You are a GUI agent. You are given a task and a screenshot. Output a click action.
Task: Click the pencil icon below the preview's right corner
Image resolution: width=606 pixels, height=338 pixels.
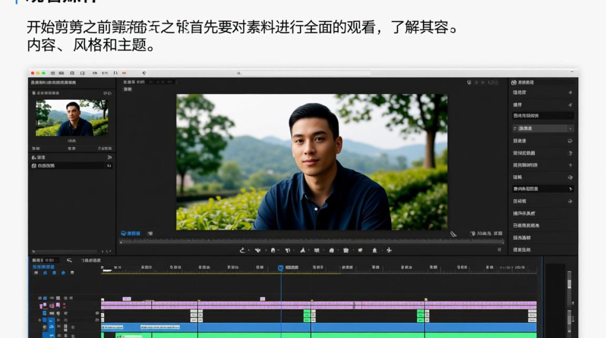click(453, 233)
